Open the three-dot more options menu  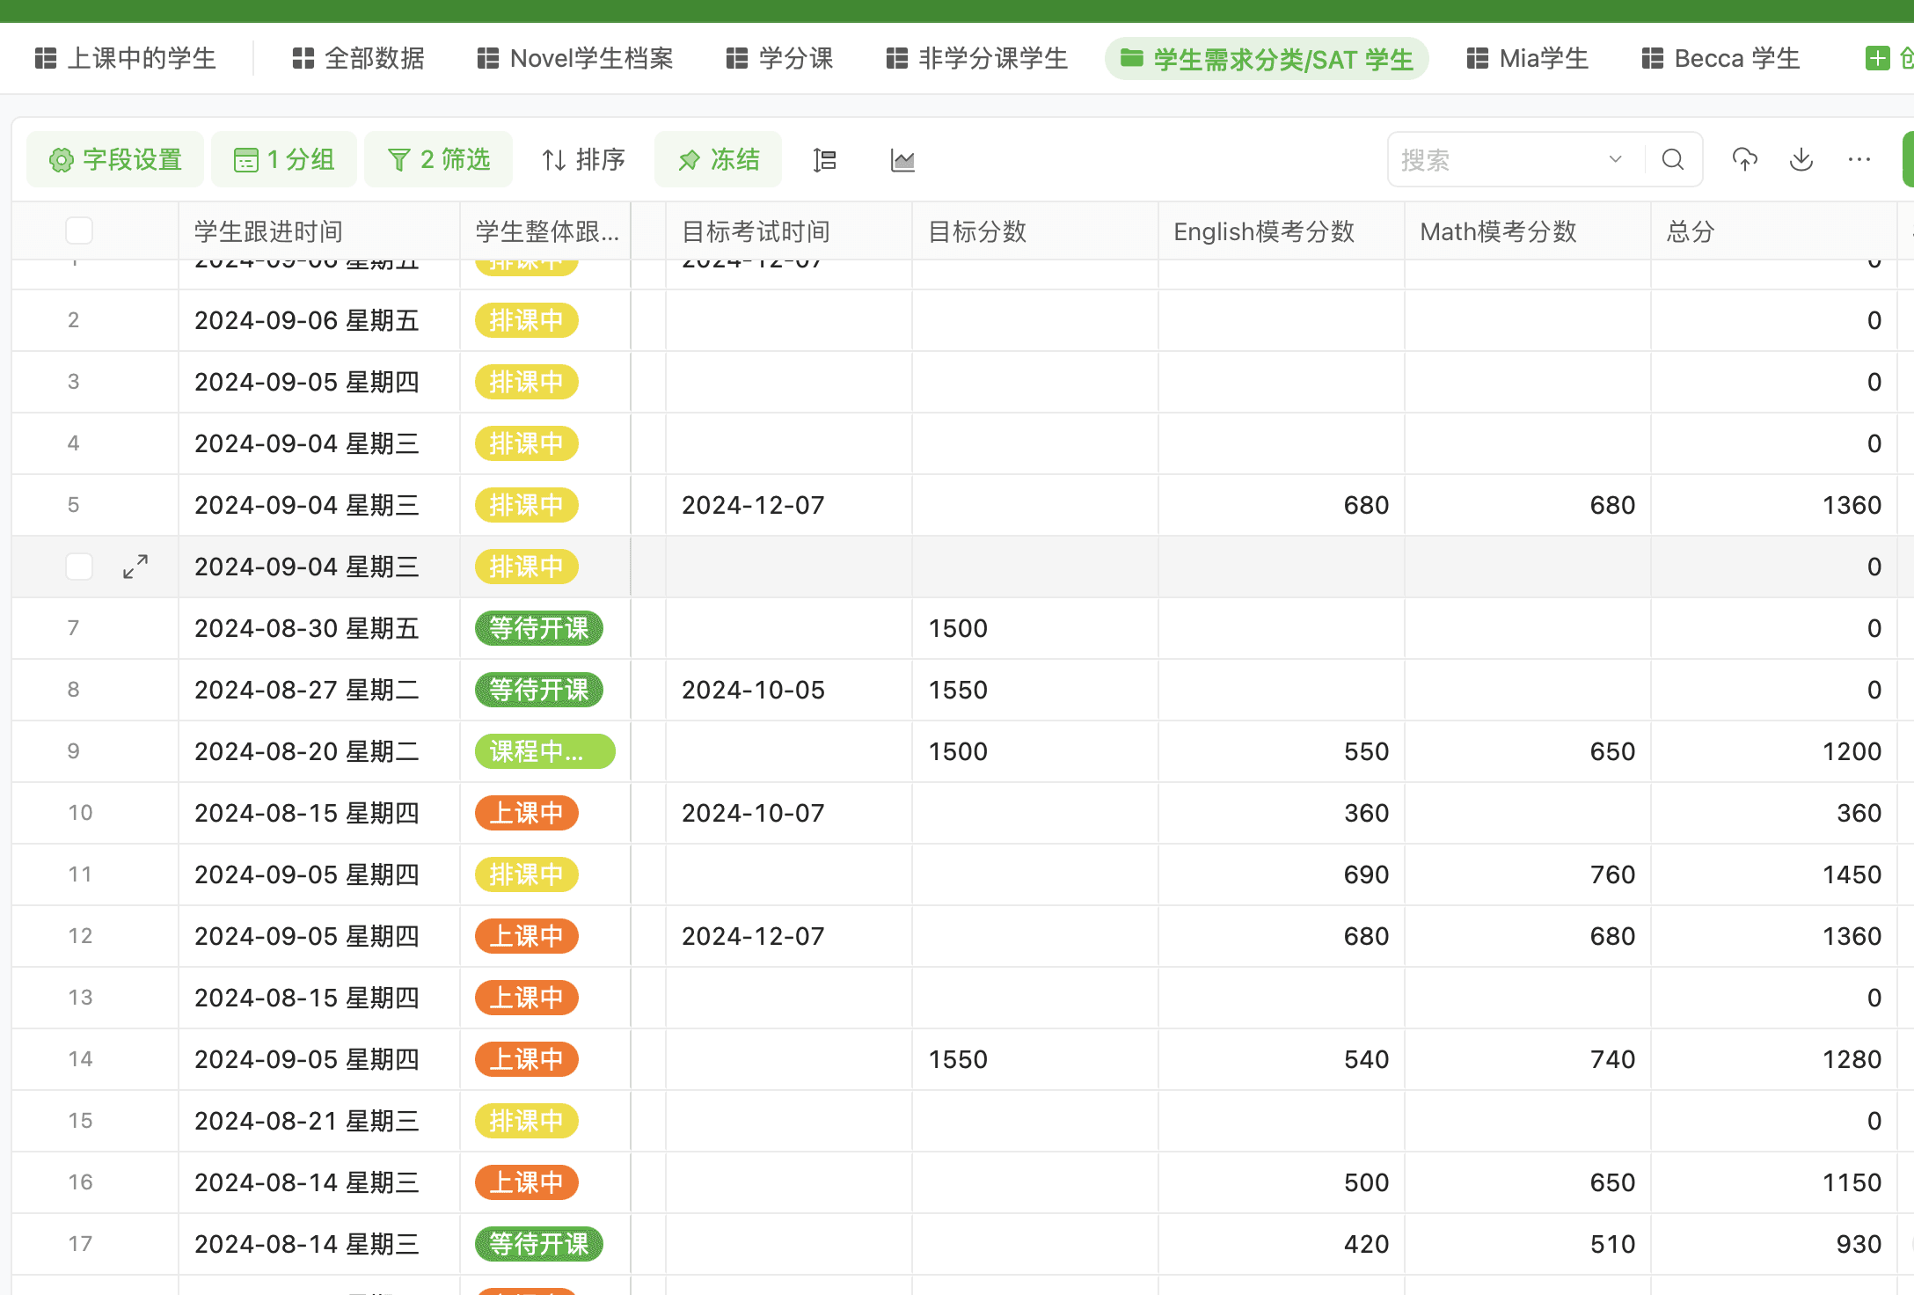pos(1859,159)
